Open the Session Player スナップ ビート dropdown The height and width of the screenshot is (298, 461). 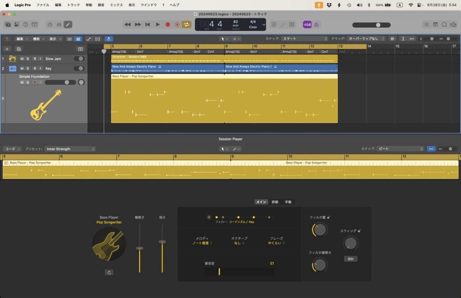pyautogui.click(x=400, y=149)
